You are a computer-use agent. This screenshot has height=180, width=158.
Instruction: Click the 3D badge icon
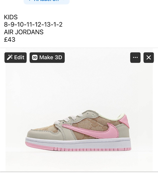click(35, 57)
